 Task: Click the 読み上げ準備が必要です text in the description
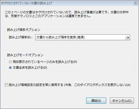[x=92, y=12]
